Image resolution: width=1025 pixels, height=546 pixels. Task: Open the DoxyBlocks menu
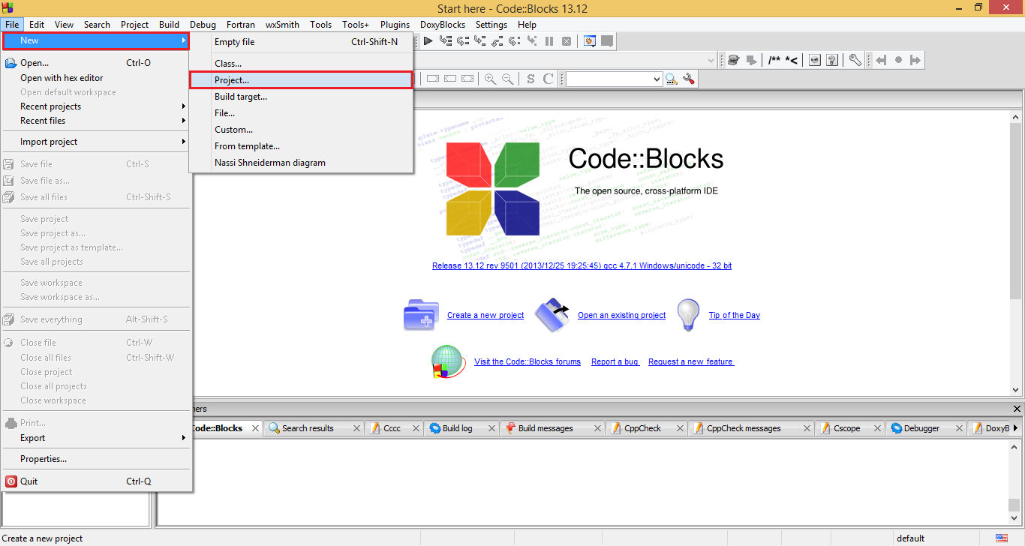(443, 25)
